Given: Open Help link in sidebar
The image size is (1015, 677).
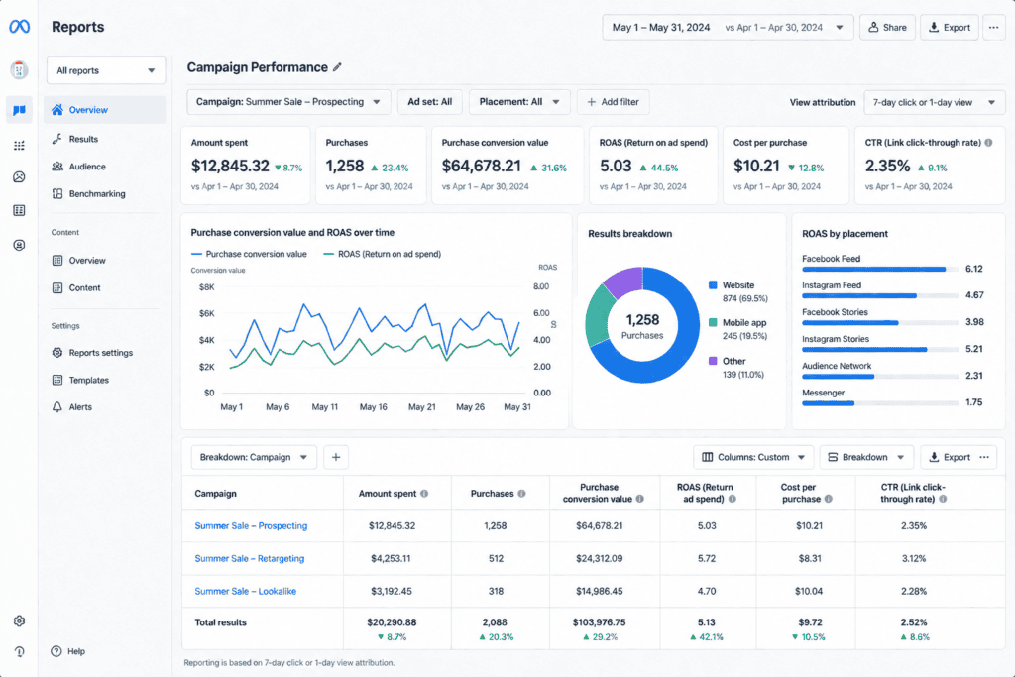Looking at the screenshot, I should tap(68, 651).
